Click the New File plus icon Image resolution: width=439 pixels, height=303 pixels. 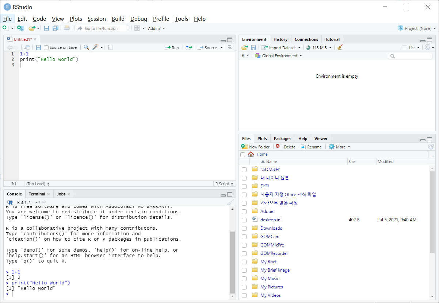click(4, 28)
